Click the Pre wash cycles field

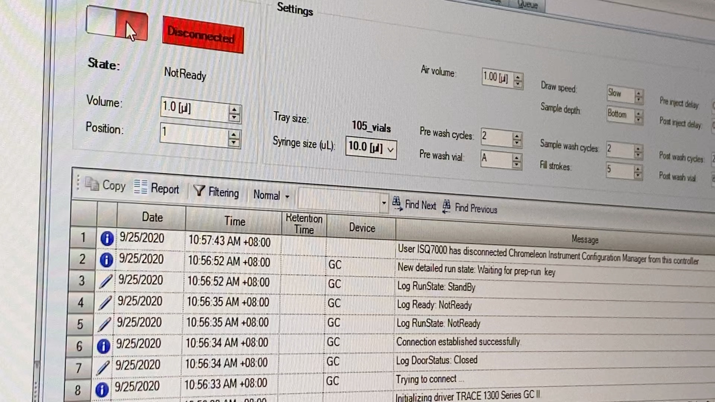(496, 137)
